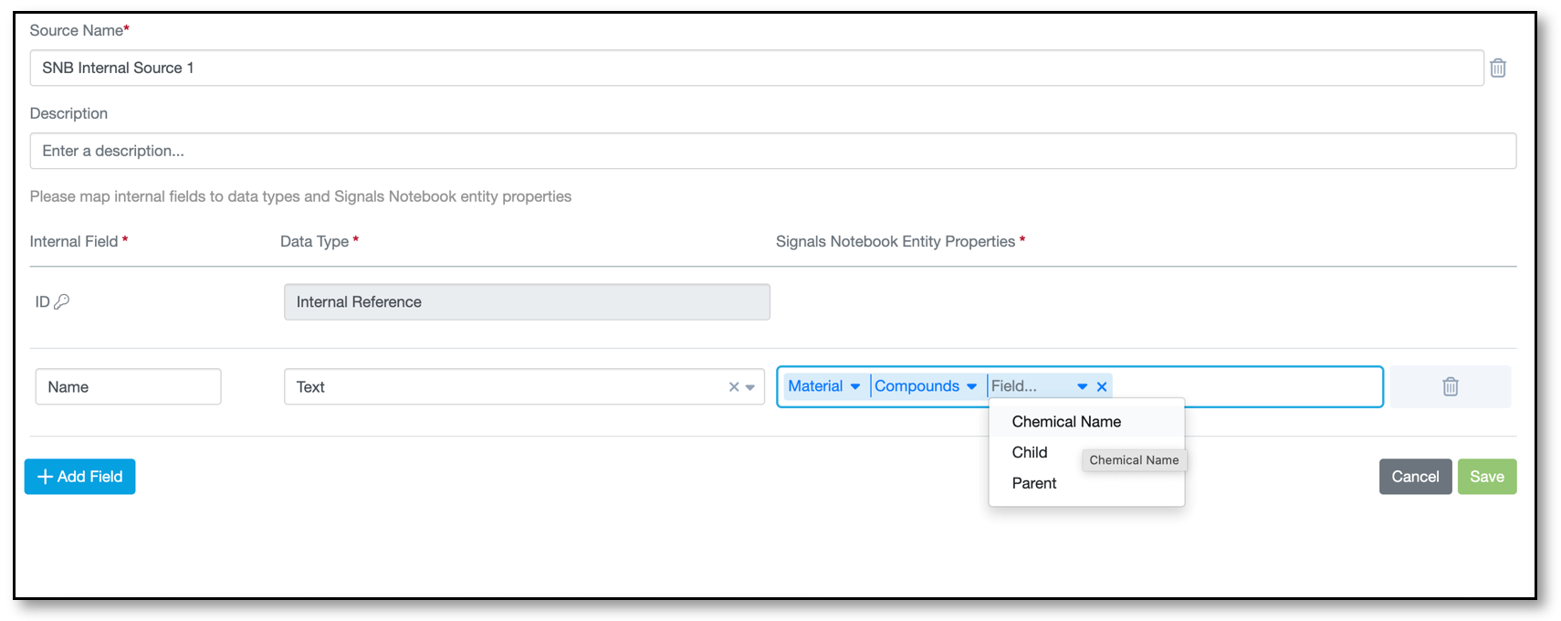Click the Cancel button
The width and height of the screenshot is (1561, 621).
pyautogui.click(x=1415, y=477)
